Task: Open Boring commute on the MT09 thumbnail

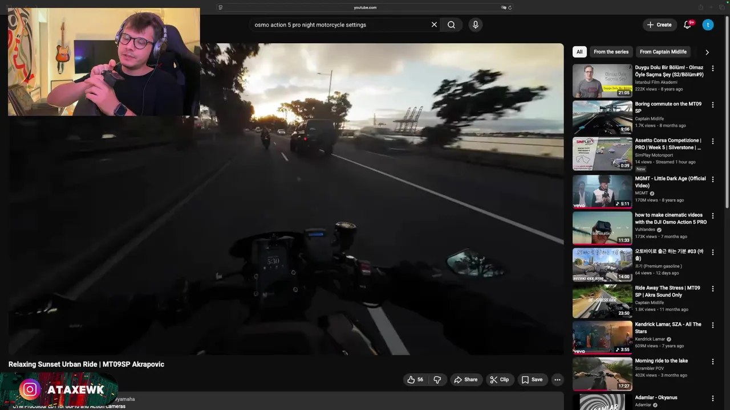Action: point(602,117)
